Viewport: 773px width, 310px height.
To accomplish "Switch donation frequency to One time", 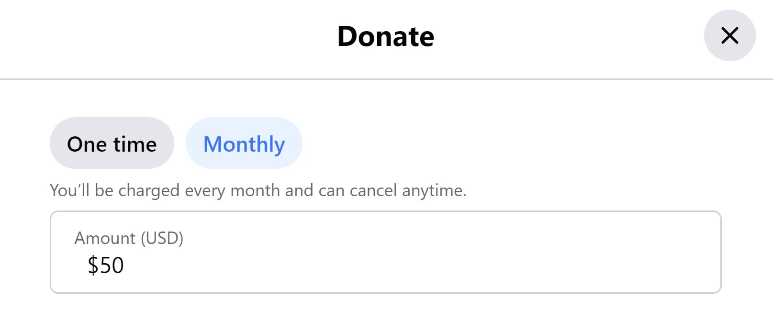I will 112,143.
